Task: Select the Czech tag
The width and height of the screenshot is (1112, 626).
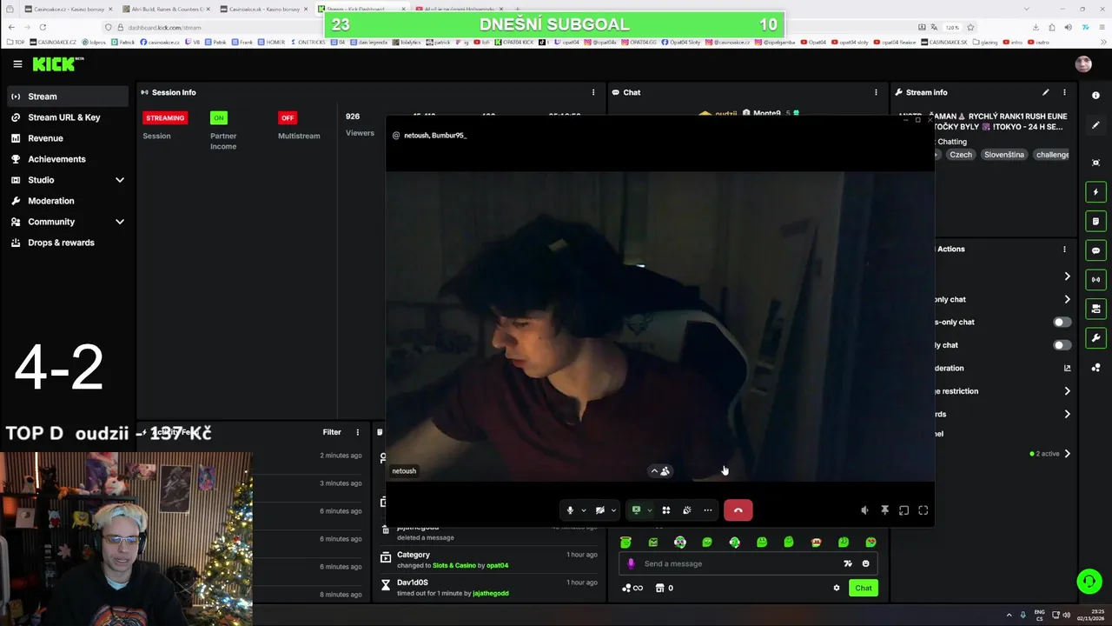Action: tap(960, 155)
